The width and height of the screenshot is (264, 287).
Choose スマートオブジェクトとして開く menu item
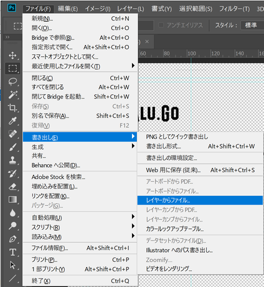pyautogui.click(x=80, y=57)
